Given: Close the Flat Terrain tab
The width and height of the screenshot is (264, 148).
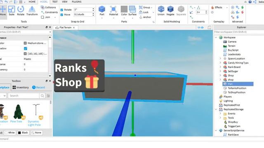Looking at the screenshot, I should [74, 28].
